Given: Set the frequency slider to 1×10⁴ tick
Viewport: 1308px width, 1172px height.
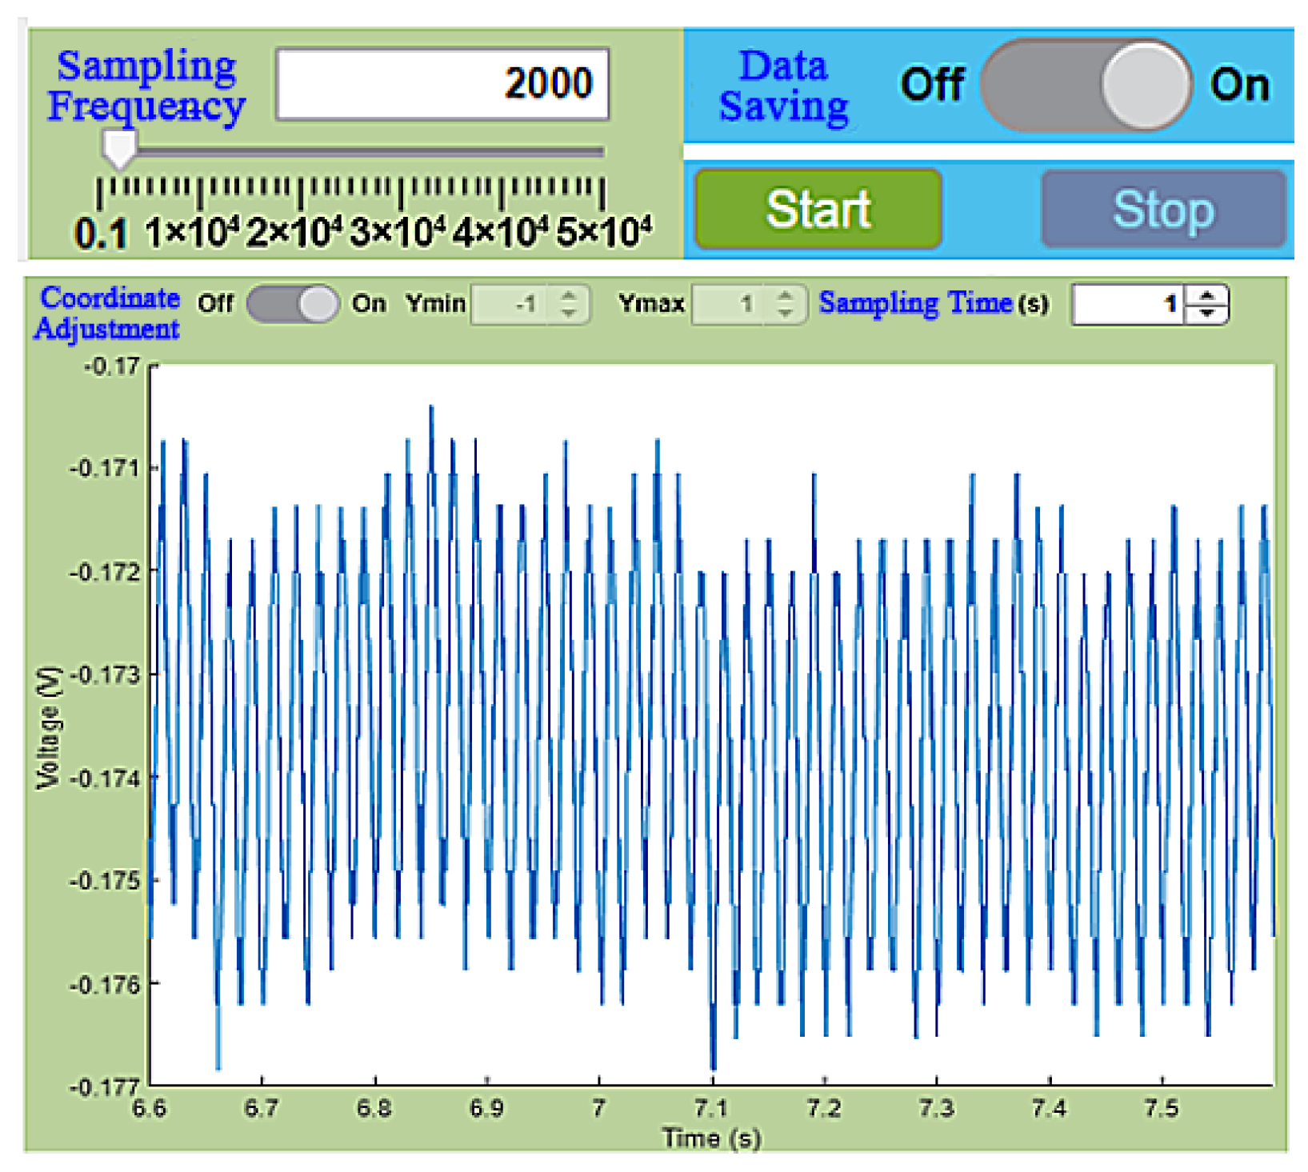Looking at the screenshot, I should [x=200, y=150].
